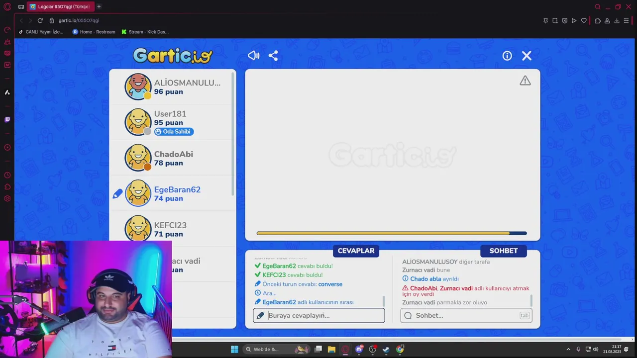Click the site security lock icon
Screen dimensions: 637x358
pyautogui.click(x=52, y=20)
